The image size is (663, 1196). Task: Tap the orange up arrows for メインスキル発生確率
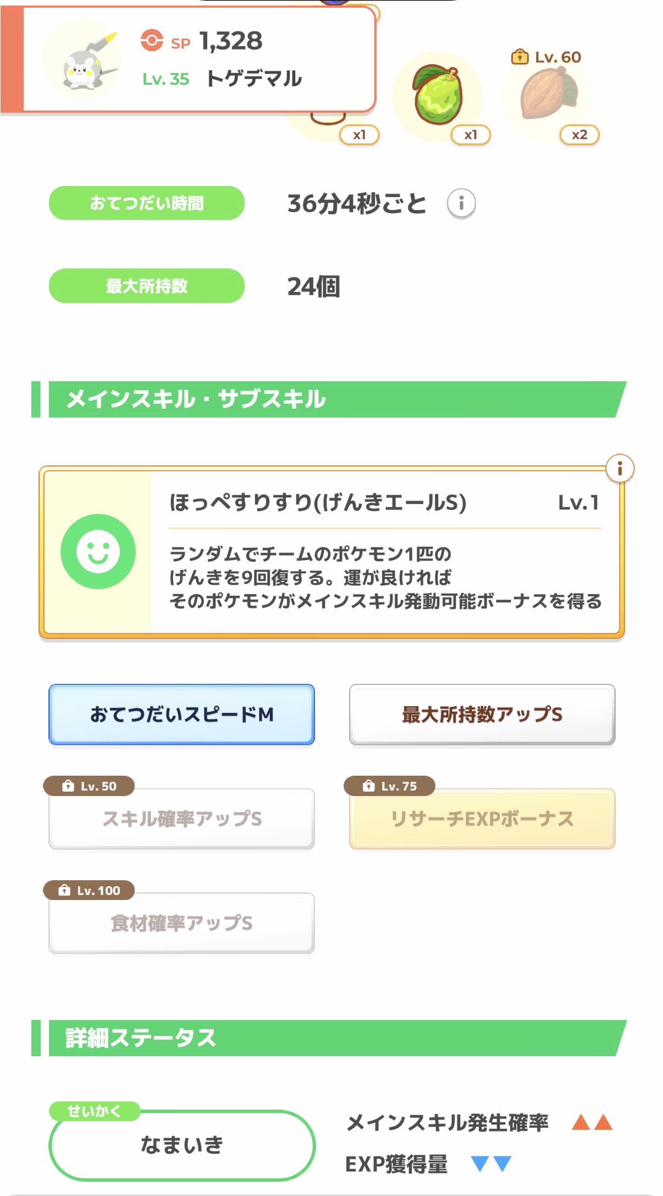click(x=592, y=1122)
